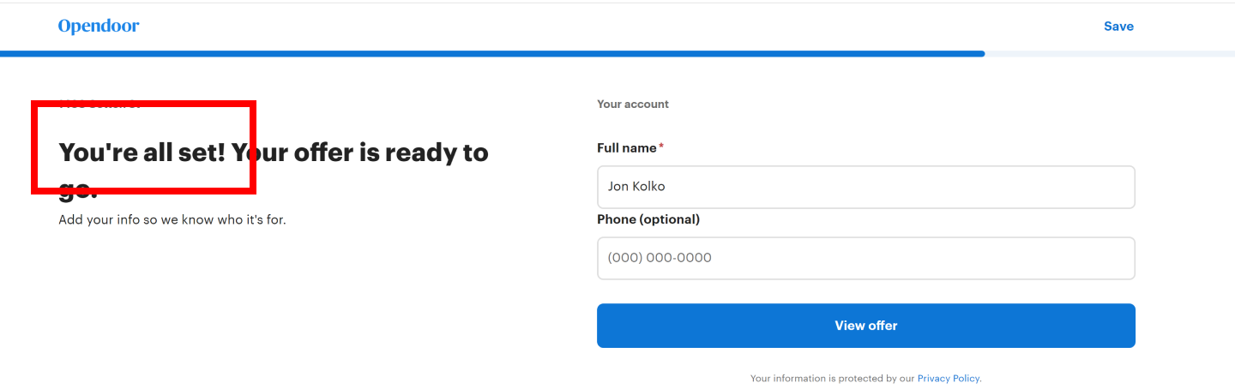Focus the Full name input field
1235x389 pixels.
[866, 187]
